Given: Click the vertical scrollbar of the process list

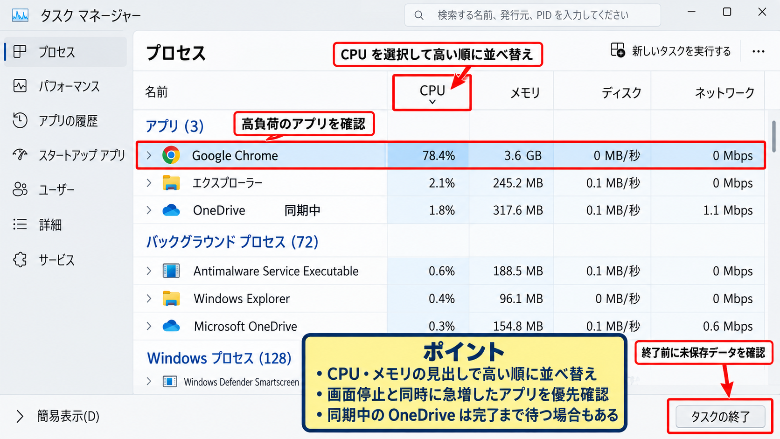Looking at the screenshot, I should 774,137.
